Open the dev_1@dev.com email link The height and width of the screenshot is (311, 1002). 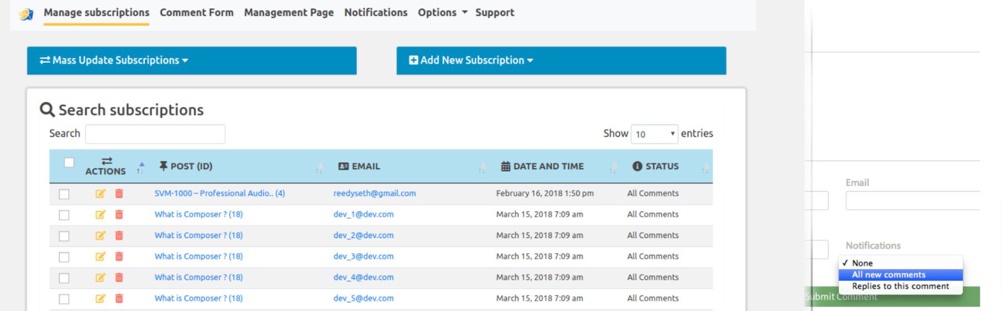(364, 214)
